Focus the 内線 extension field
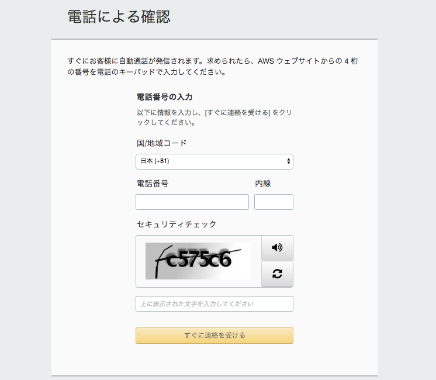 (274, 202)
